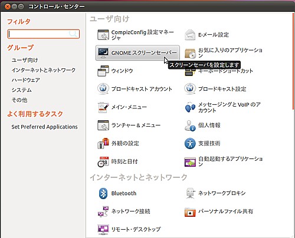Image resolution: width=295 pixels, height=238 pixels.
Task: Click the 時刻と日付 label text
Action: 124,161
